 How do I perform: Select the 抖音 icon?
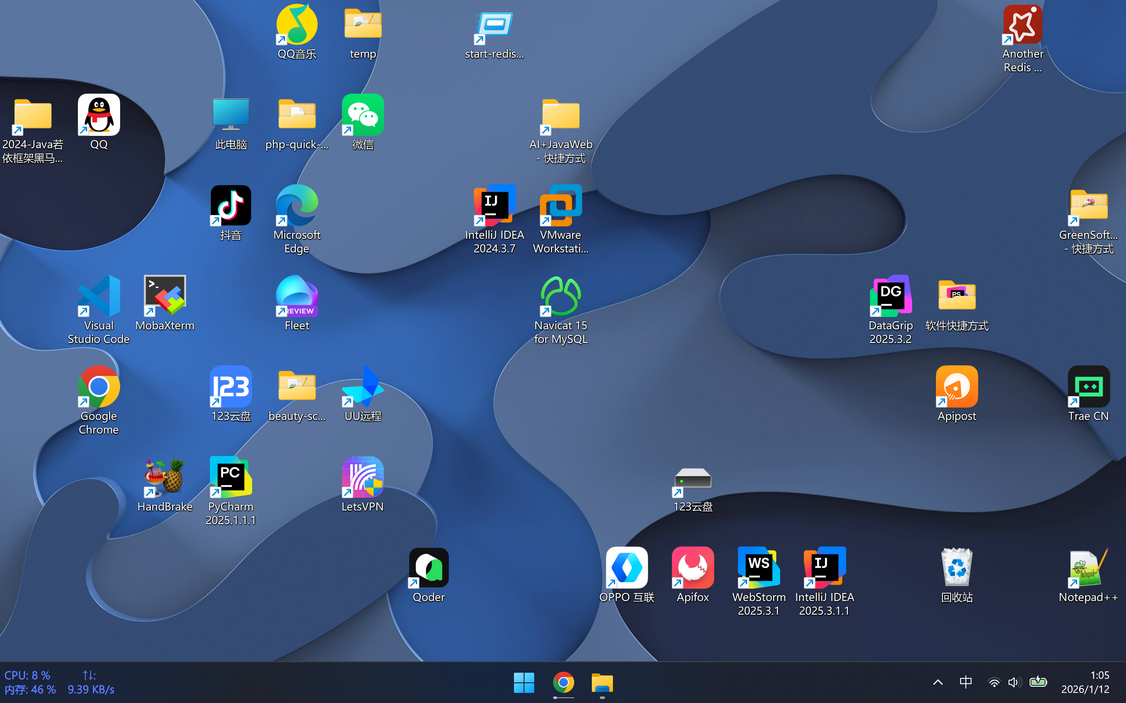[231, 205]
